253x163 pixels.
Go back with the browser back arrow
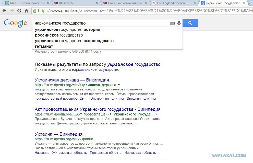coord(4,11)
